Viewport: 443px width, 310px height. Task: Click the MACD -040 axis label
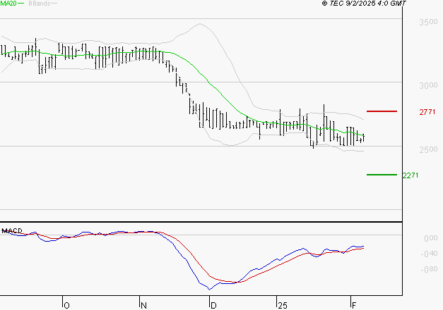point(429,254)
